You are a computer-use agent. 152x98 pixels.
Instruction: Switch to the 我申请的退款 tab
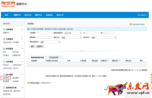[54, 57]
